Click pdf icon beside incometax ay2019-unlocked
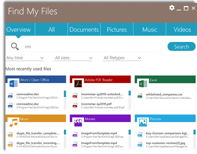 pyautogui.click(x=75, y=95)
